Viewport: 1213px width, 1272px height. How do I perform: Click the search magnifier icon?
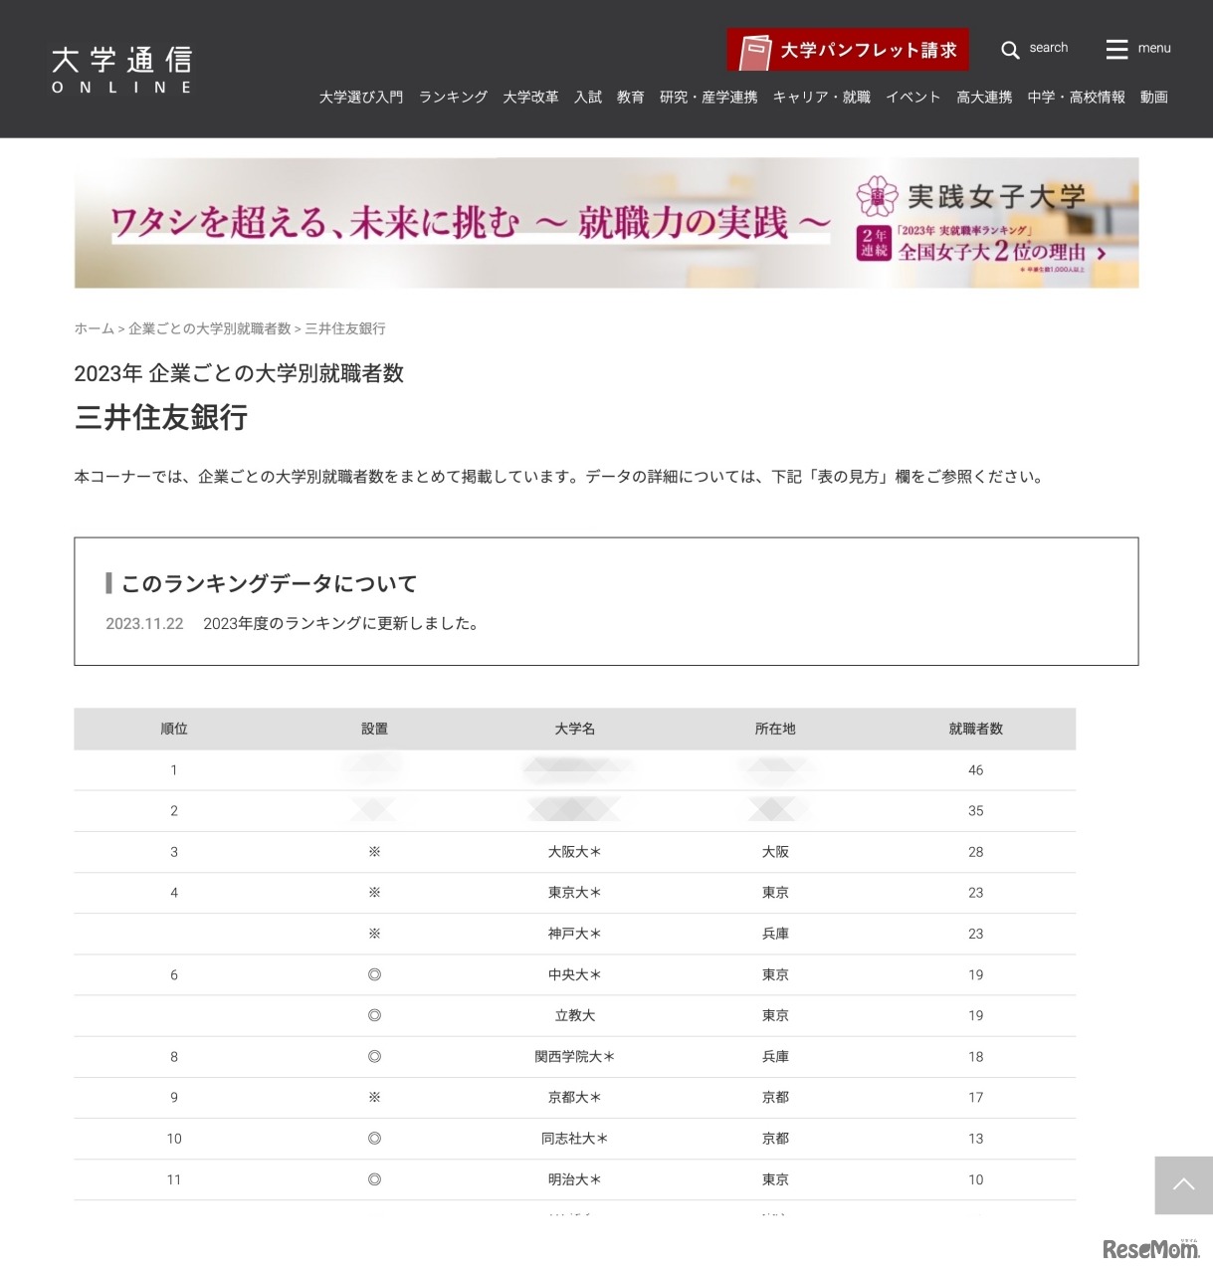click(x=1010, y=50)
